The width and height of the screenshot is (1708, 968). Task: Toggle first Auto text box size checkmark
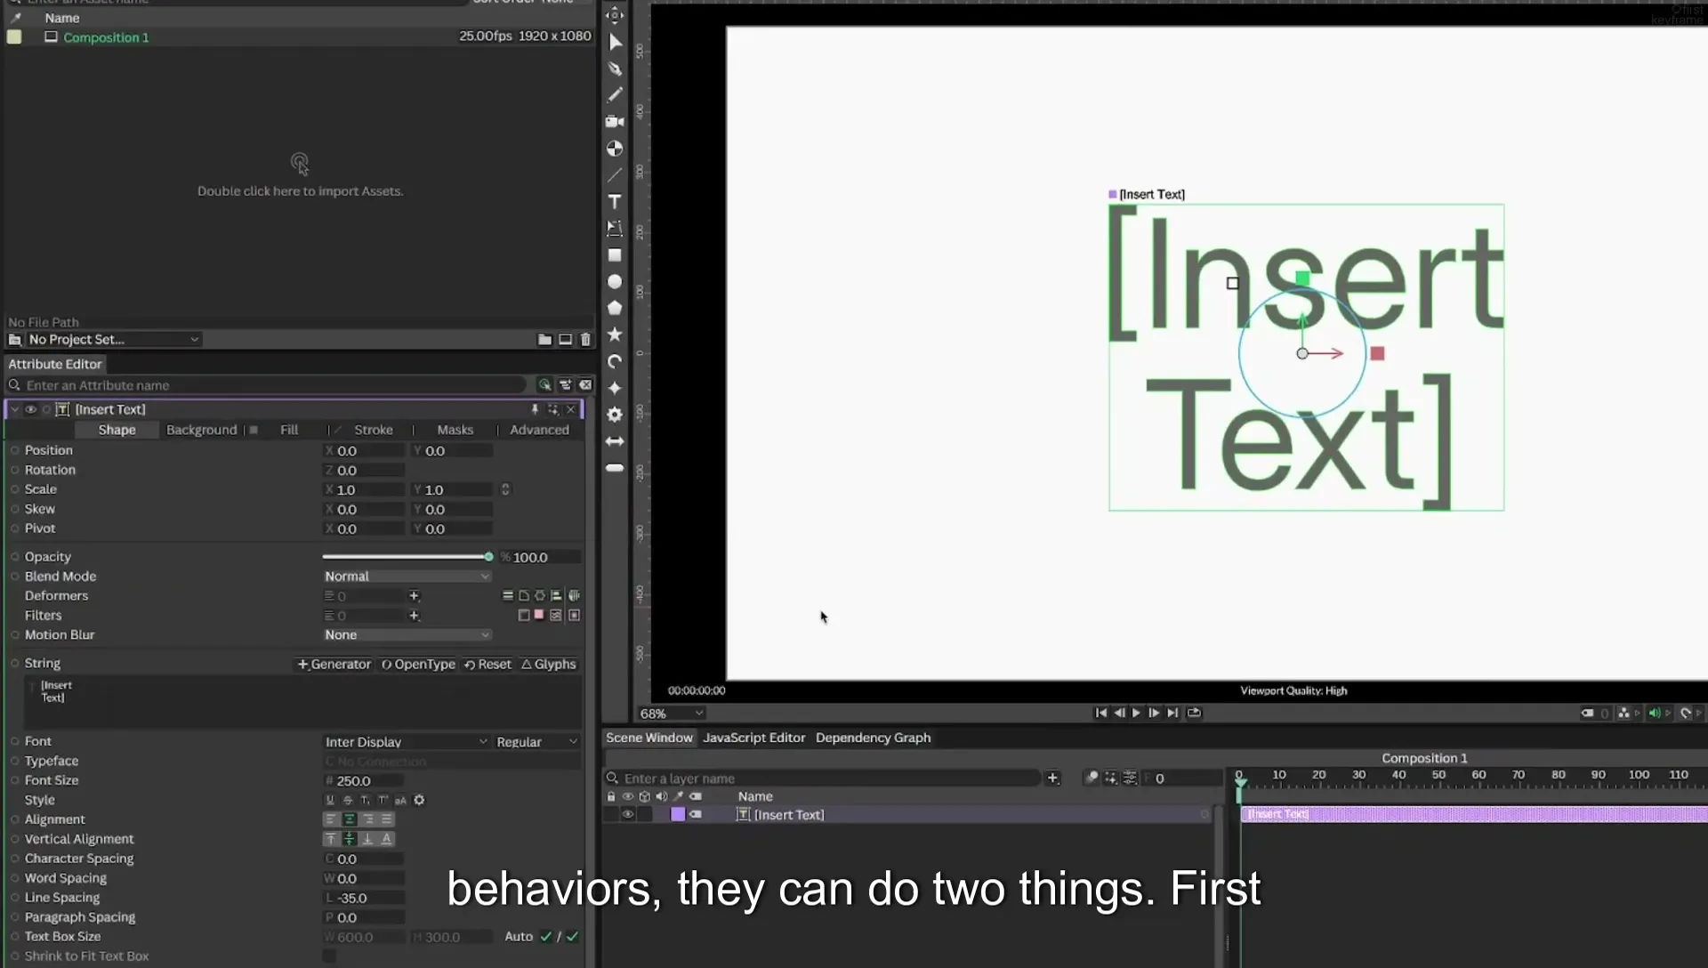click(546, 937)
